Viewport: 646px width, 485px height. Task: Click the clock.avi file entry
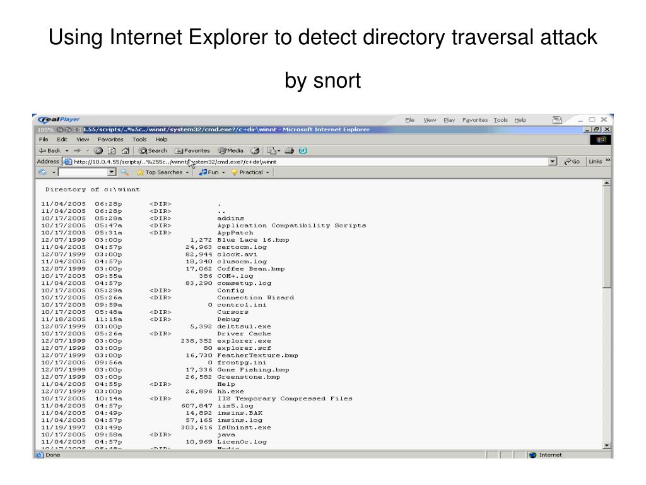pos(237,254)
